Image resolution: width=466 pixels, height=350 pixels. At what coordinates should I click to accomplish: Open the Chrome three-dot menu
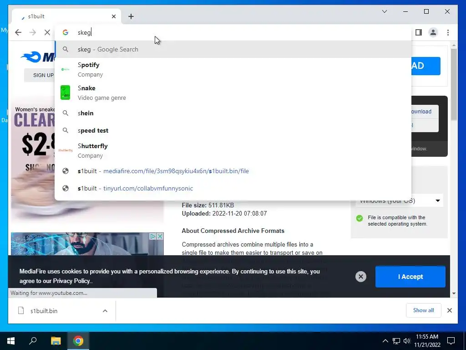coord(448,32)
